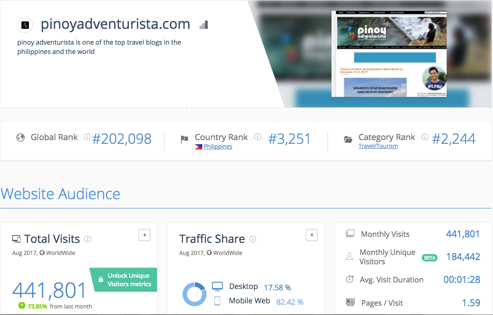Image resolution: width=493 pixels, height=315 pixels.
Task: Click the globe icon in Total Visits subtitle
Action: tap(42, 253)
